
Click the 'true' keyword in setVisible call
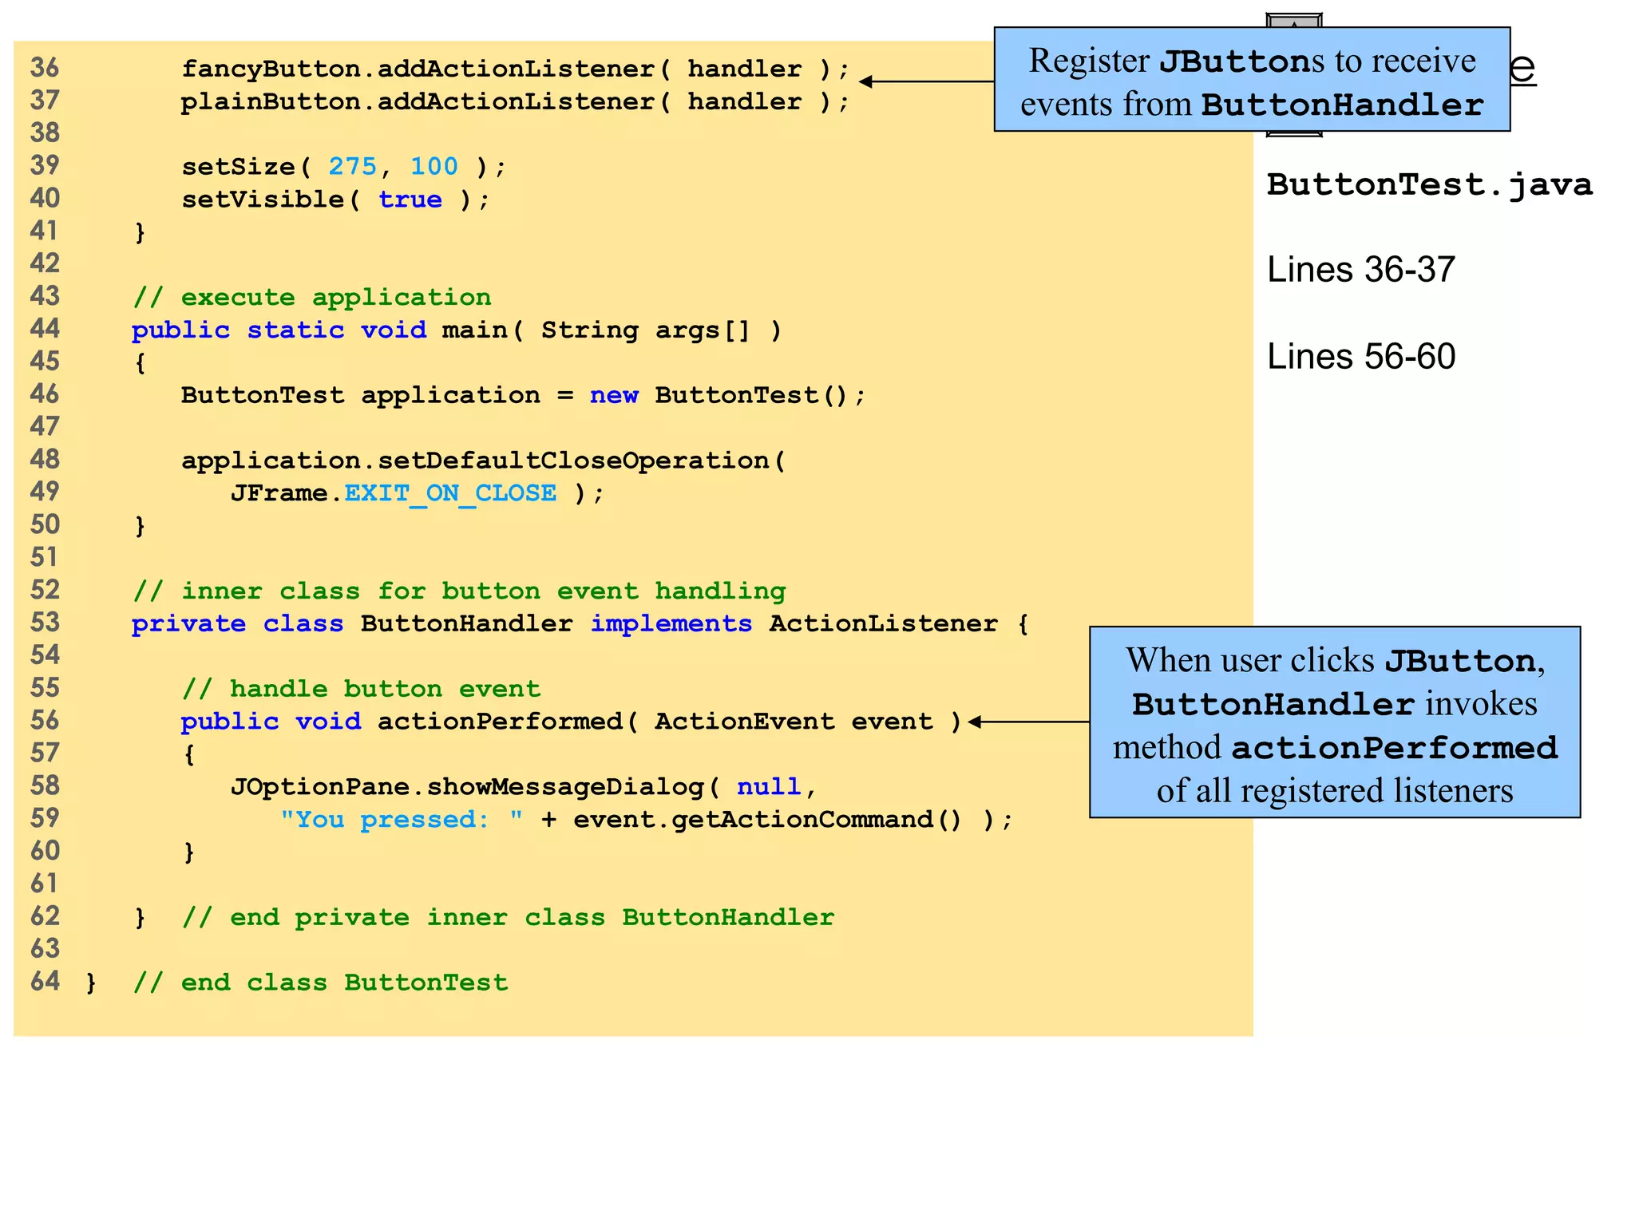point(410,200)
